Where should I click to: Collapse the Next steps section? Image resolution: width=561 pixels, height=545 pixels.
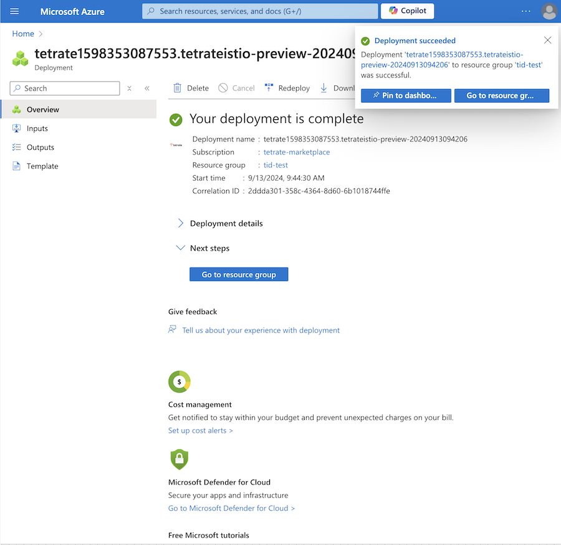click(x=209, y=248)
